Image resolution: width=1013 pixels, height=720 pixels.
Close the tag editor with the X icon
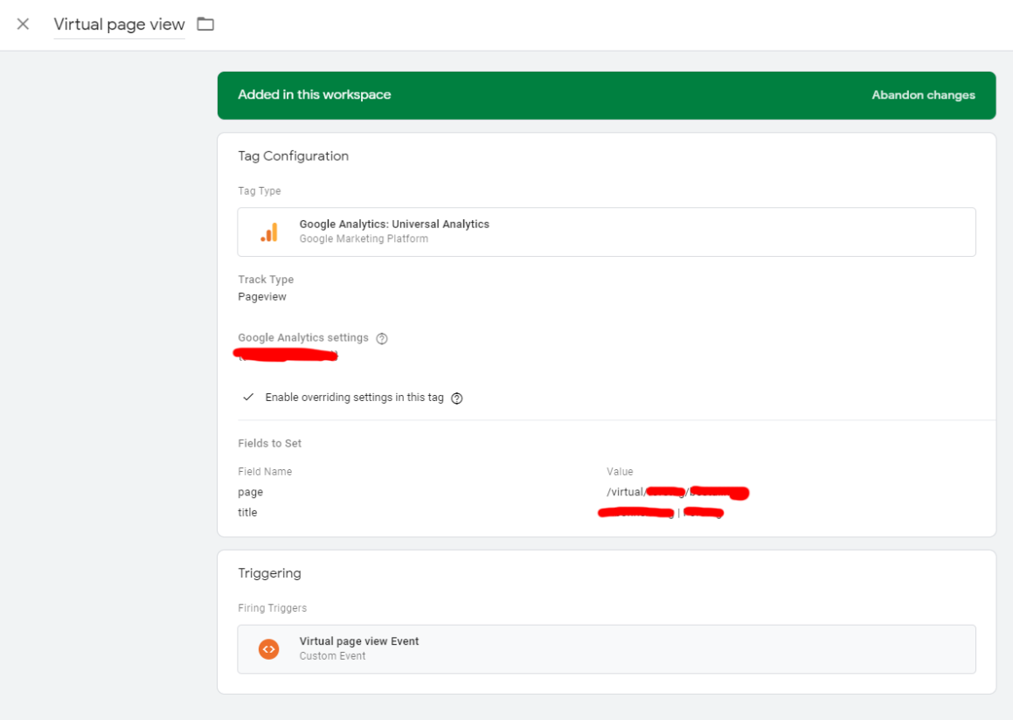click(x=23, y=24)
